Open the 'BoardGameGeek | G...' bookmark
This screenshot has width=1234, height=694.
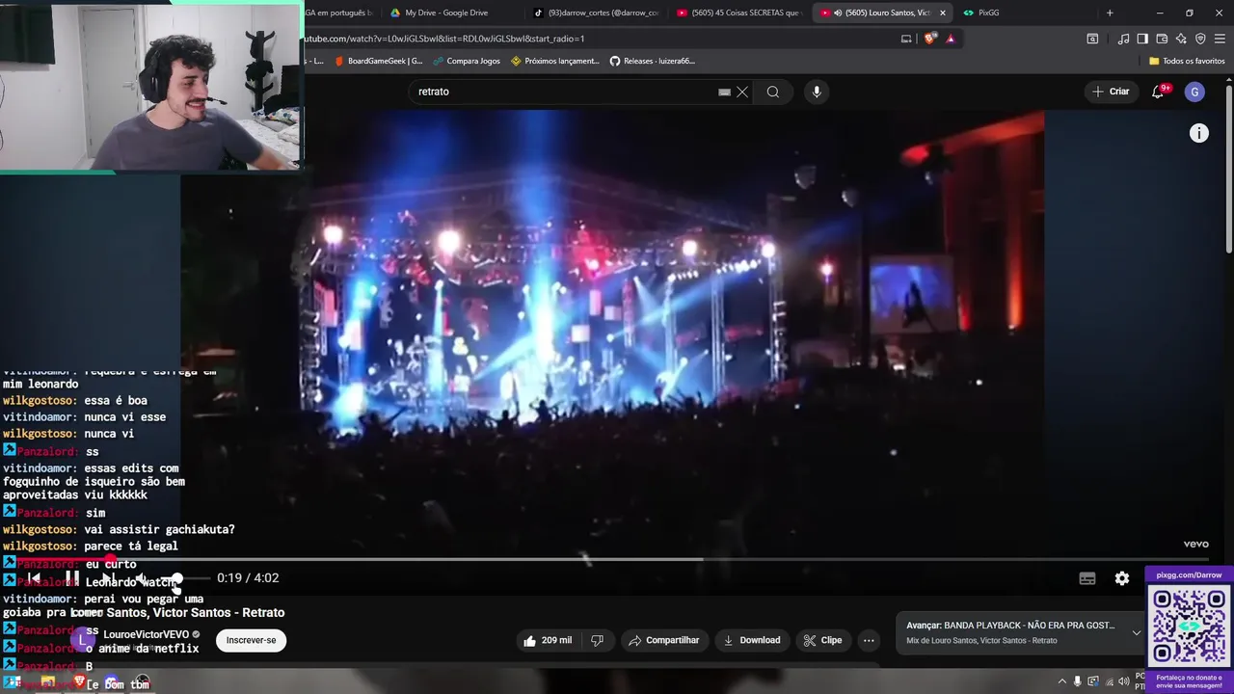click(x=378, y=61)
